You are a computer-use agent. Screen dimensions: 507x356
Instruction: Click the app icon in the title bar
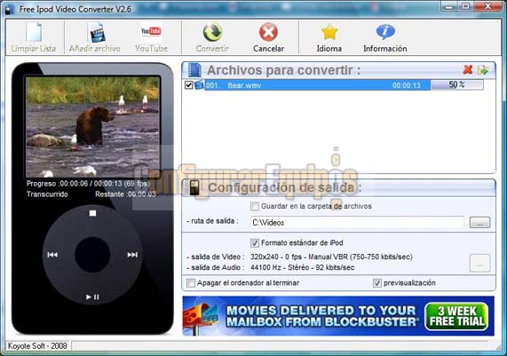10,9
